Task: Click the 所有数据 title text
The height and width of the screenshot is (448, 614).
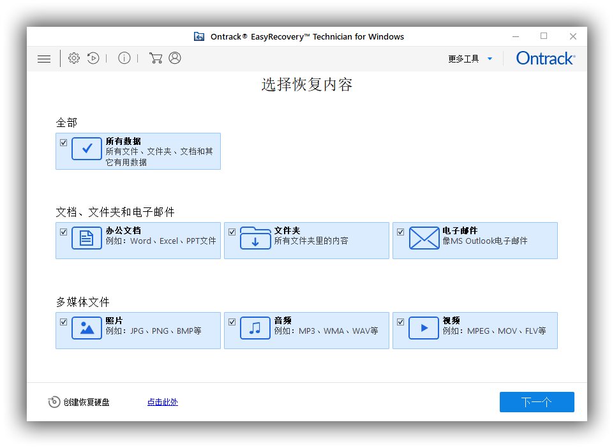Action: 123,141
